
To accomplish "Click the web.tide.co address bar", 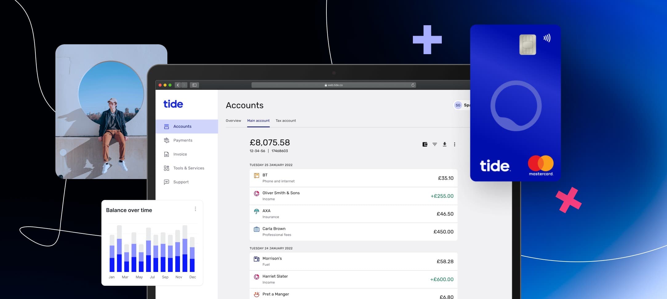I will click(x=333, y=85).
